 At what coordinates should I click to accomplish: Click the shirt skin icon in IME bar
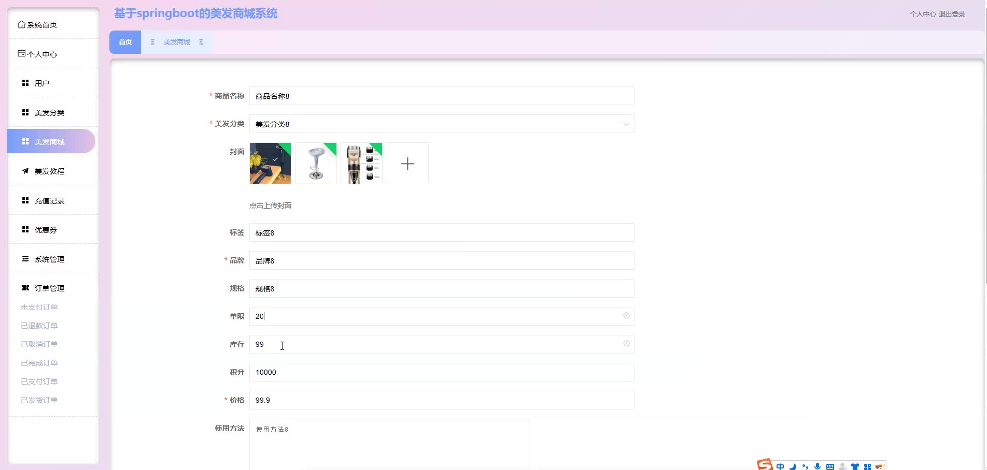click(x=855, y=466)
